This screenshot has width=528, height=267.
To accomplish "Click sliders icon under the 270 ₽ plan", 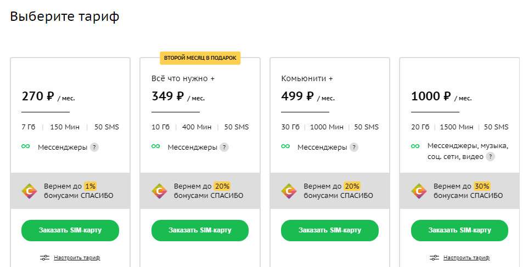I will pyautogui.click(x=45, y=257).
